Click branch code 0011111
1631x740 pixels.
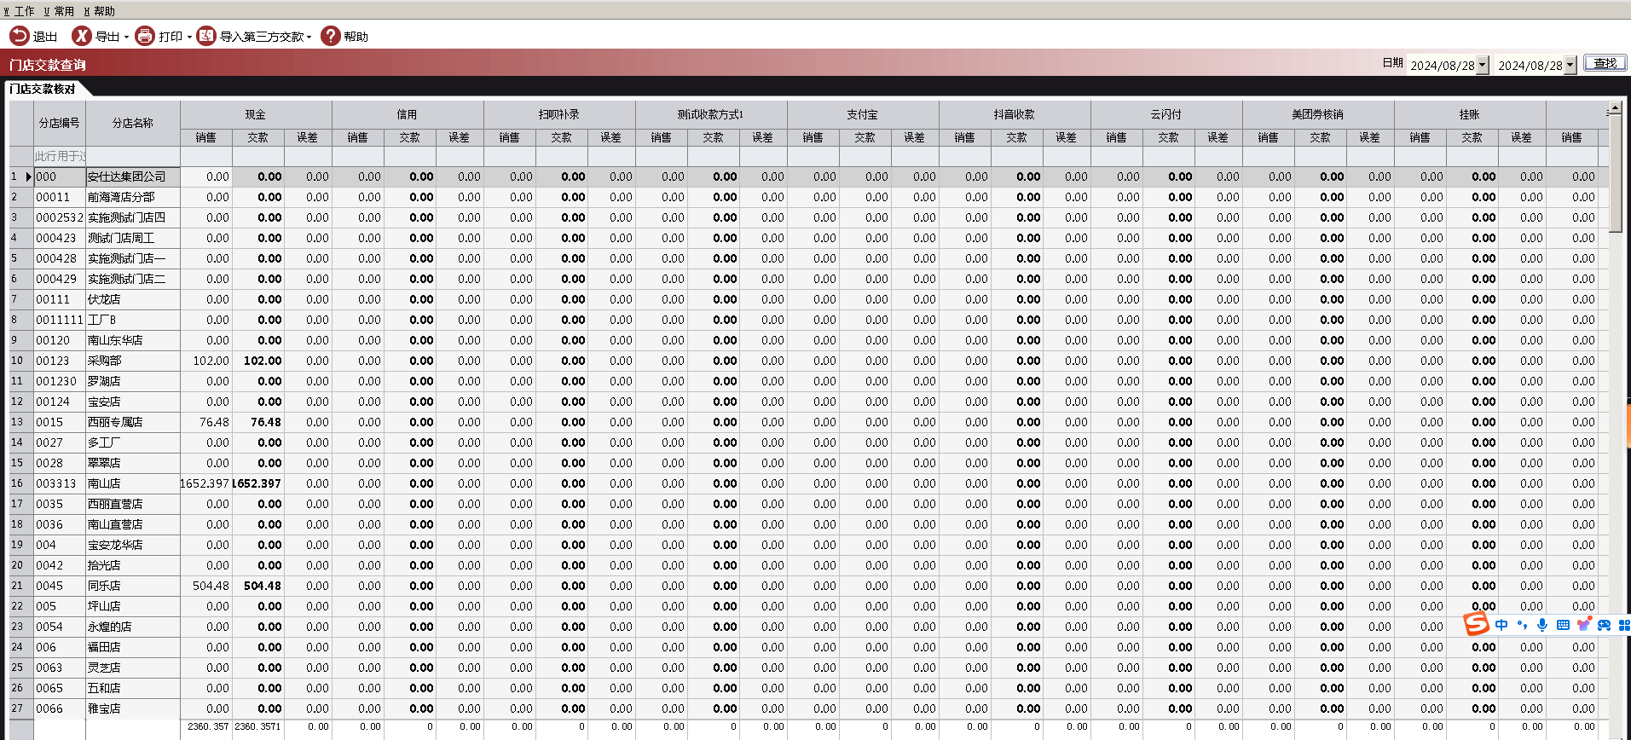[x=60, y=320]
